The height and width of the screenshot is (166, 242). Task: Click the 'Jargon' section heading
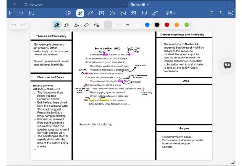coord(184,128)
